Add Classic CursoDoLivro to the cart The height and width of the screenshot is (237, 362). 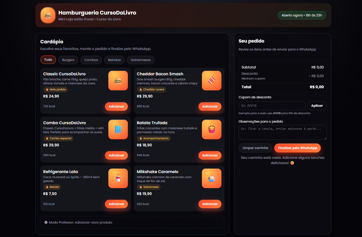(116, 106)
